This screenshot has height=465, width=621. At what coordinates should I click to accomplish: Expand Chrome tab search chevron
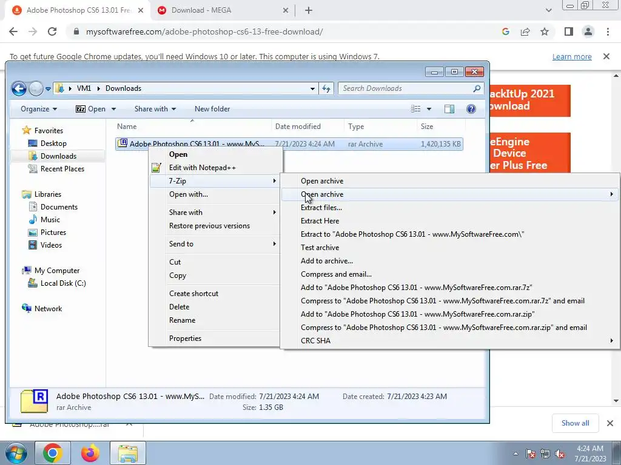(x=548, y=10)
